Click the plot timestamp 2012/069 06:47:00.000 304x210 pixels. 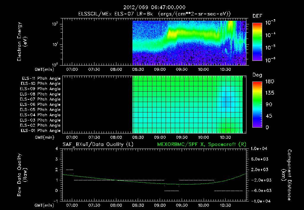pyautogui.click(x=154, y=7)
